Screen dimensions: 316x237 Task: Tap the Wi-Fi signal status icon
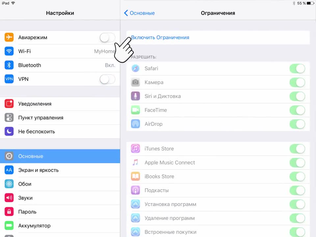pos(13,3)
